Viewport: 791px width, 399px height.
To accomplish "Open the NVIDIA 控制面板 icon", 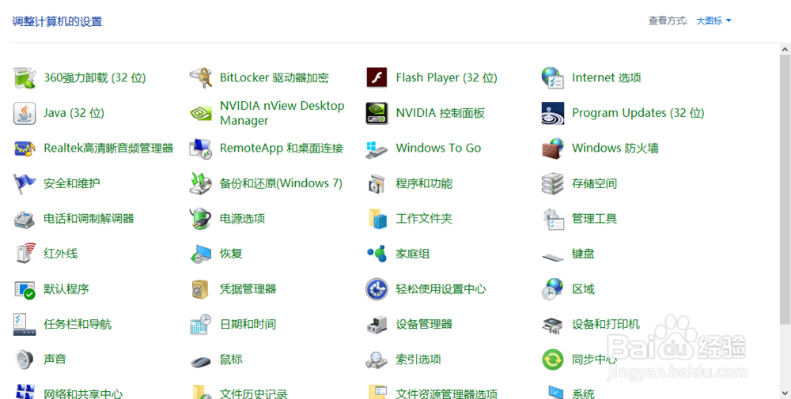I will (x=377, y=113).
